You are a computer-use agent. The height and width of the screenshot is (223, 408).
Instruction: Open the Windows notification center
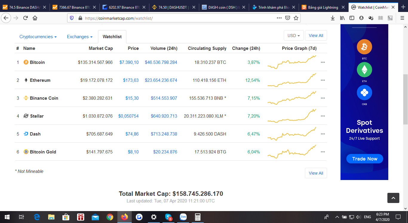398,217
